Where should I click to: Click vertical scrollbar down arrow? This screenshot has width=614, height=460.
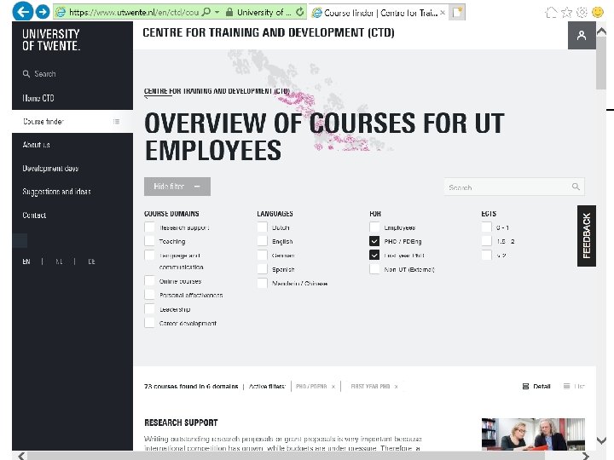click(601, 440)
